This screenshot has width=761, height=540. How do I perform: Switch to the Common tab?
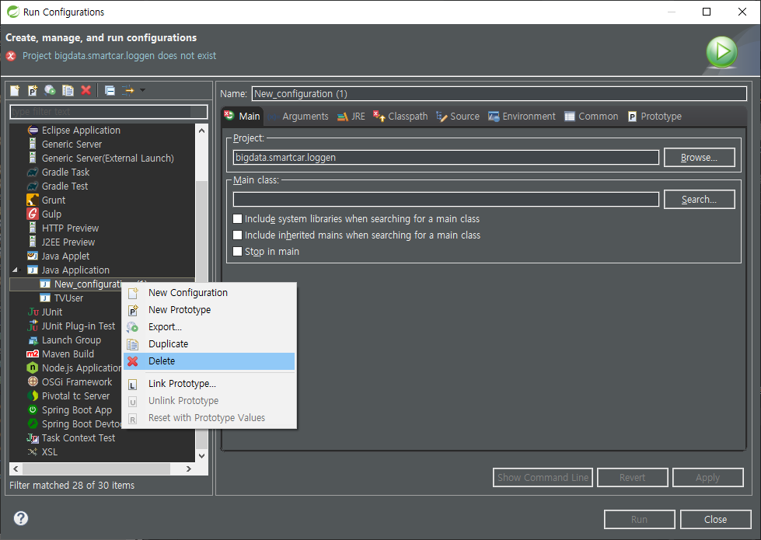click(592, 117)
